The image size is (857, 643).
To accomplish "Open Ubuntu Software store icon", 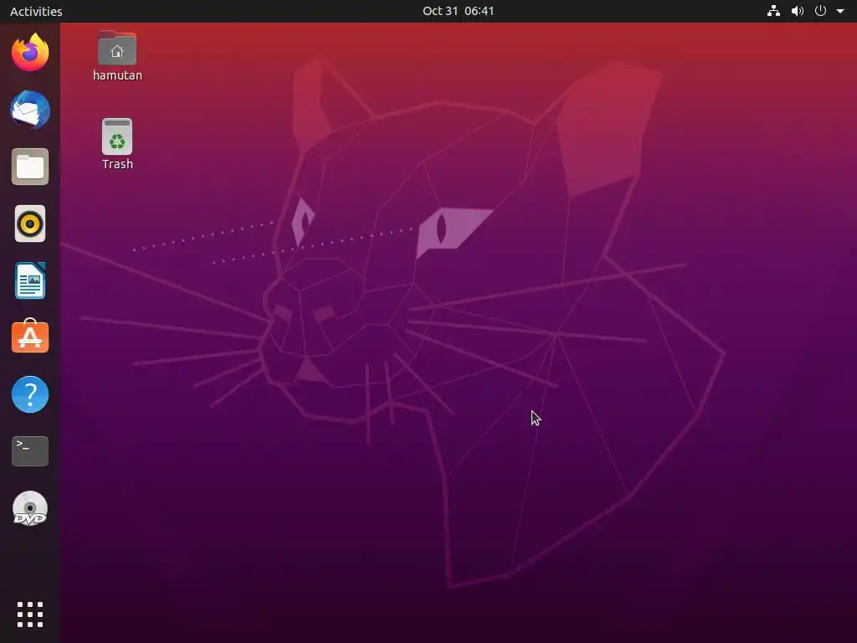I will [30, 336].
